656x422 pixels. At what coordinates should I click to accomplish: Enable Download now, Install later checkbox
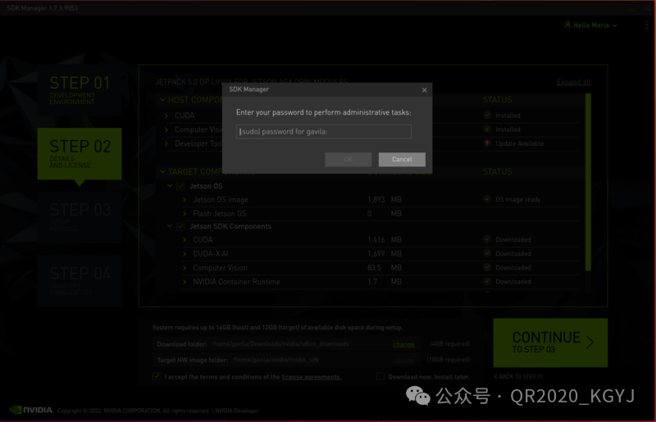[380, 376]
